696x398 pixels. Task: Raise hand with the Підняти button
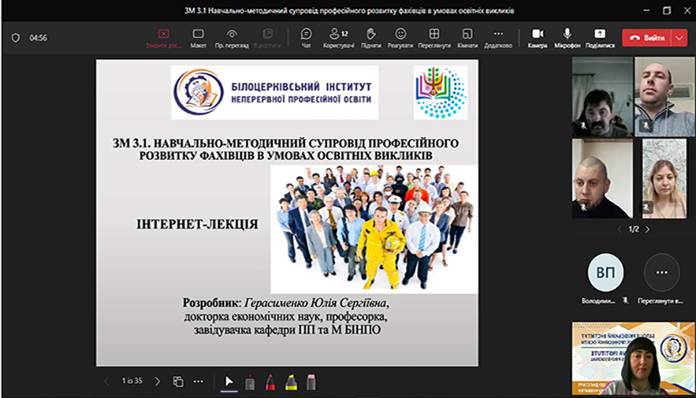371,37
